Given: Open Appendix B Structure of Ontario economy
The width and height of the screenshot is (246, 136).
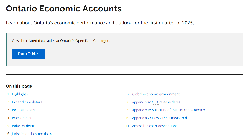Looking at the screenshot, I should point(168,110).
